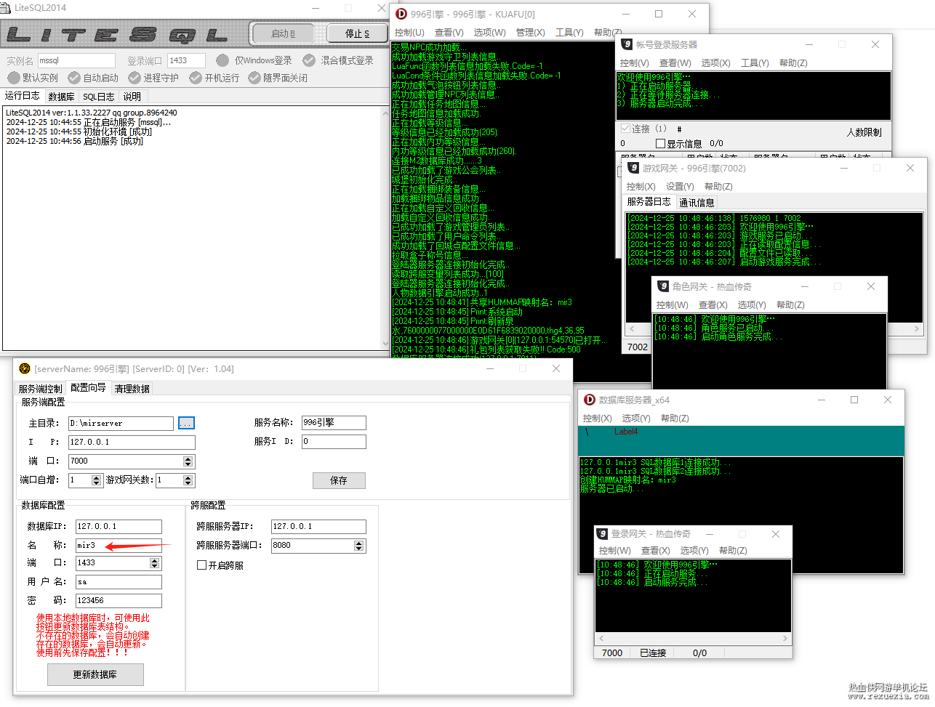Click 人数限制 label in 帐号登录服务器

(x=864, y=132)
